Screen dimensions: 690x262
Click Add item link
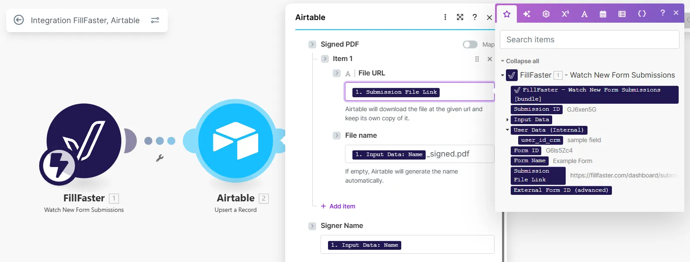(x=338, y=206)
